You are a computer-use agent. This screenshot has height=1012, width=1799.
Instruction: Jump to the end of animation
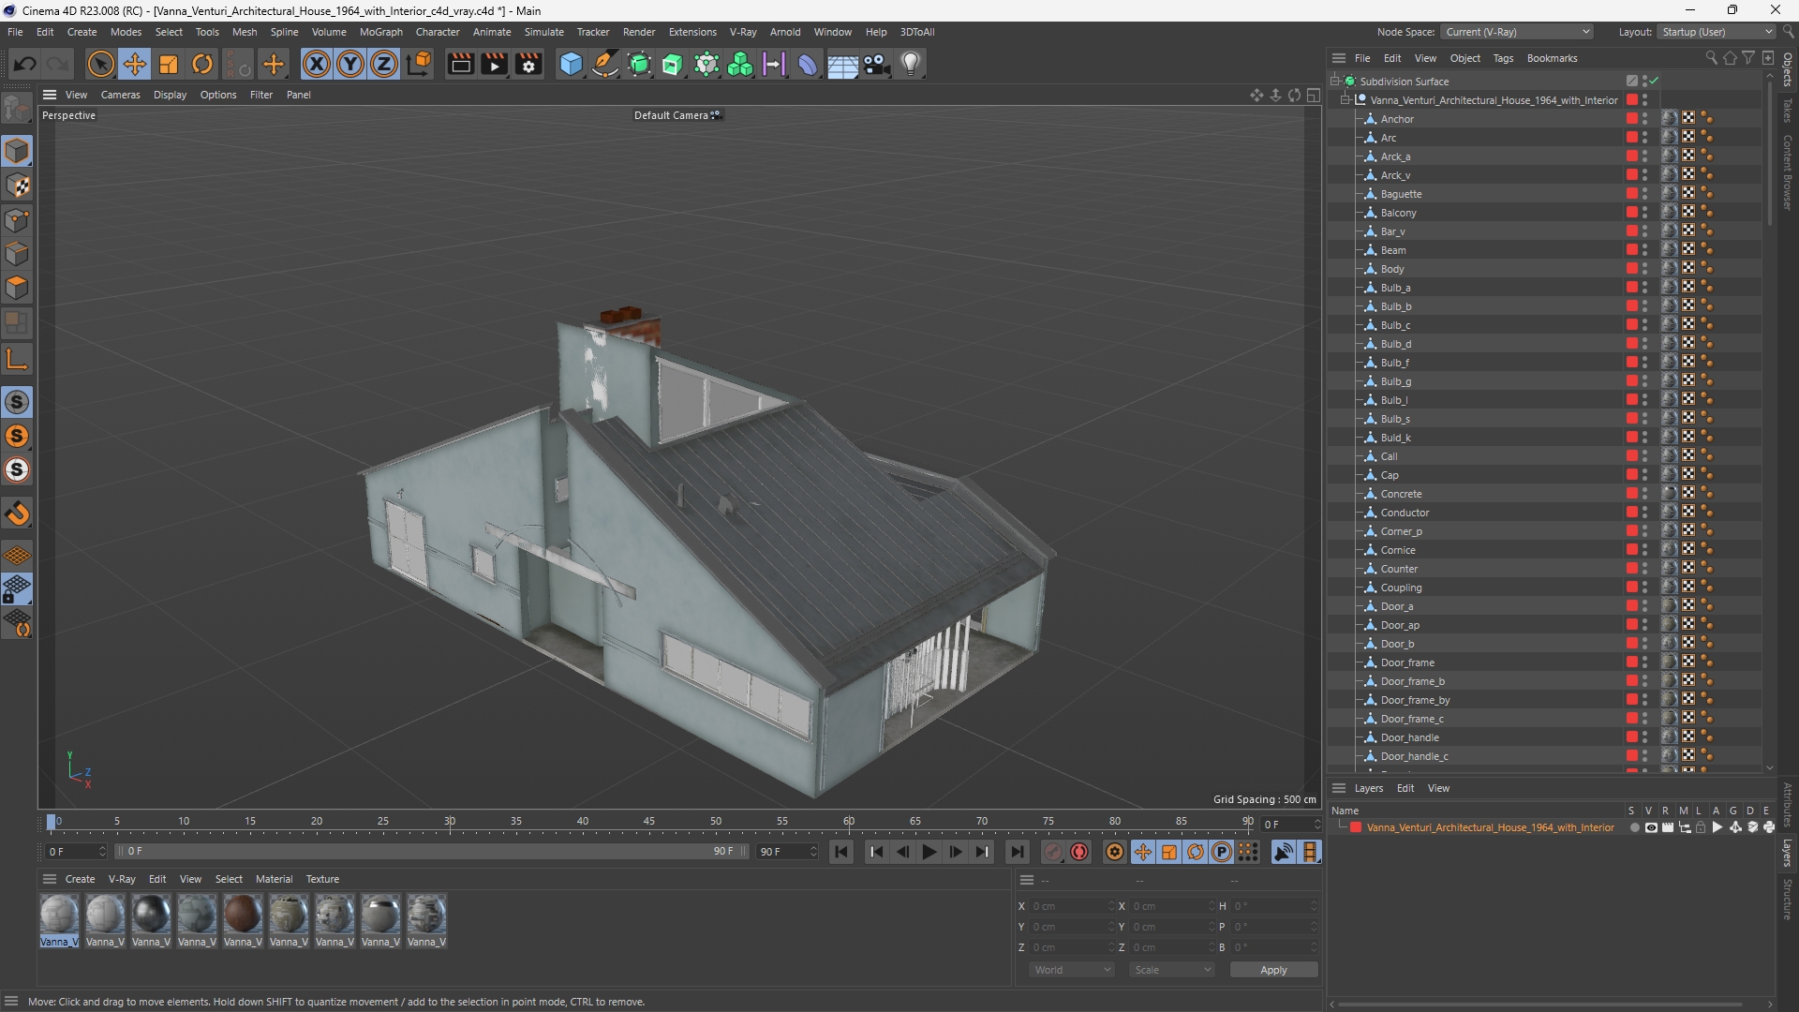[1017, 852]
